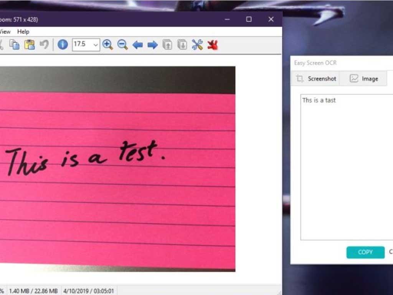Click the next page icon
This screenshot has width=393, height=295.
[x=182, y=45]
